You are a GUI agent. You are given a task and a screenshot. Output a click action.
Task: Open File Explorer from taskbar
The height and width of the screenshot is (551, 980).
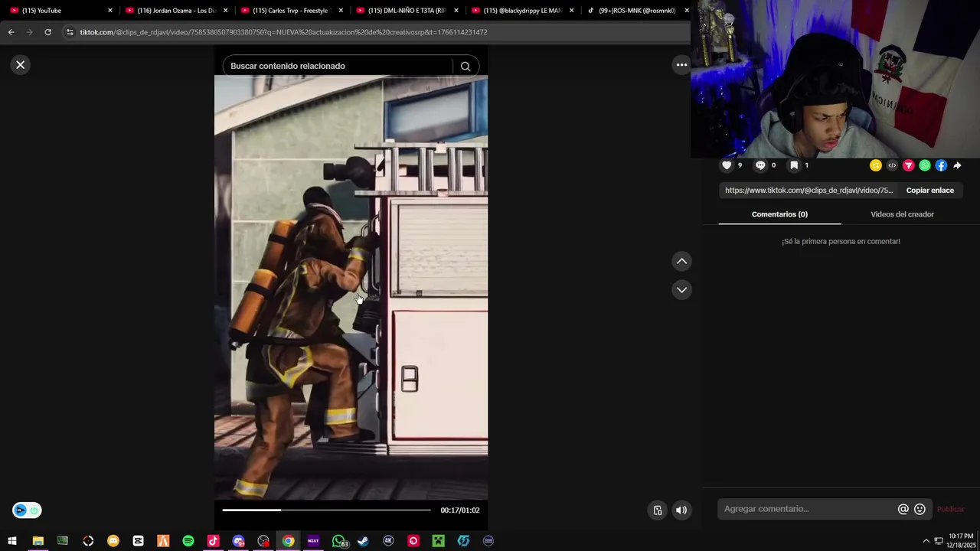click(38, 541)
